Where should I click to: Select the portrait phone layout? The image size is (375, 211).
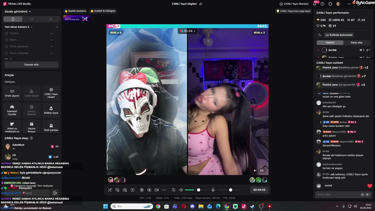[x=13, y=19]
